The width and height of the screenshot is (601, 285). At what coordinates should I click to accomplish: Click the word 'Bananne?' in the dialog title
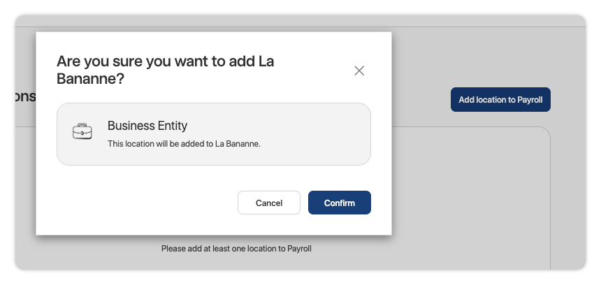pyautogui.click(x=90, y=80)
